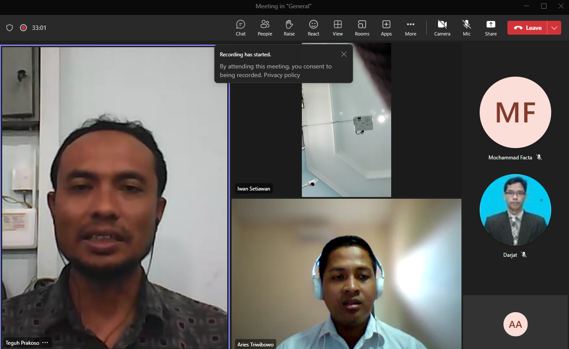Turn on the Camera
Image resolution: width=569 pixels, height=349 pixels.
[x=442, y=28]
